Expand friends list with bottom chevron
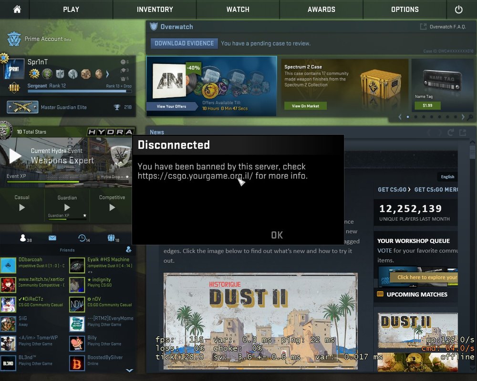This screenshot has height=381, width=477. pyautogui.click(x=129, y=370)
